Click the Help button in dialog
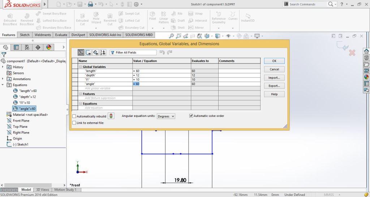The height and width of the screenshot is (197, 370). 274,94
